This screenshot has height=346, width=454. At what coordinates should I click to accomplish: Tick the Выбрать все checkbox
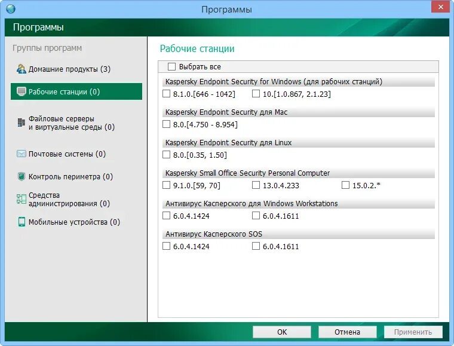tap(171, 66)
